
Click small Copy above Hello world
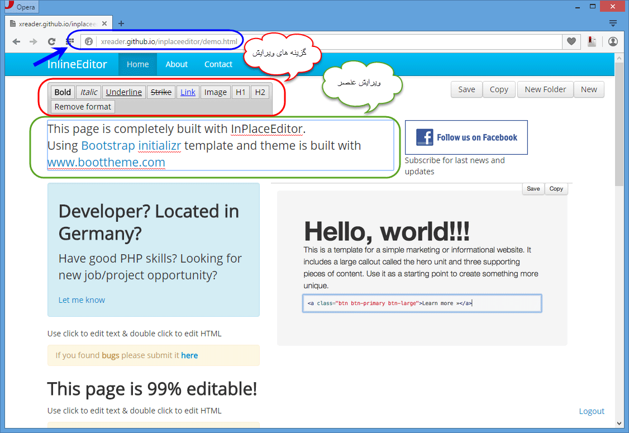pyautogui.click(x=556, y=189)
